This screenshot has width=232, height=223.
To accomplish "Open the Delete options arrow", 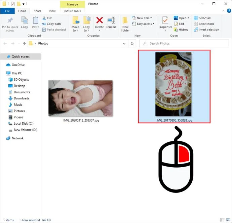I will point(100,30).
